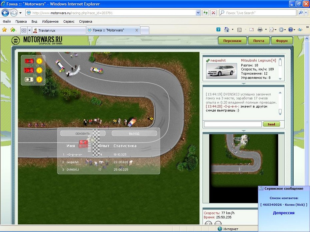Click the magnifier search button
This screenshot has height=232, width=310.
pyautogui.click(x=301, y=13)
